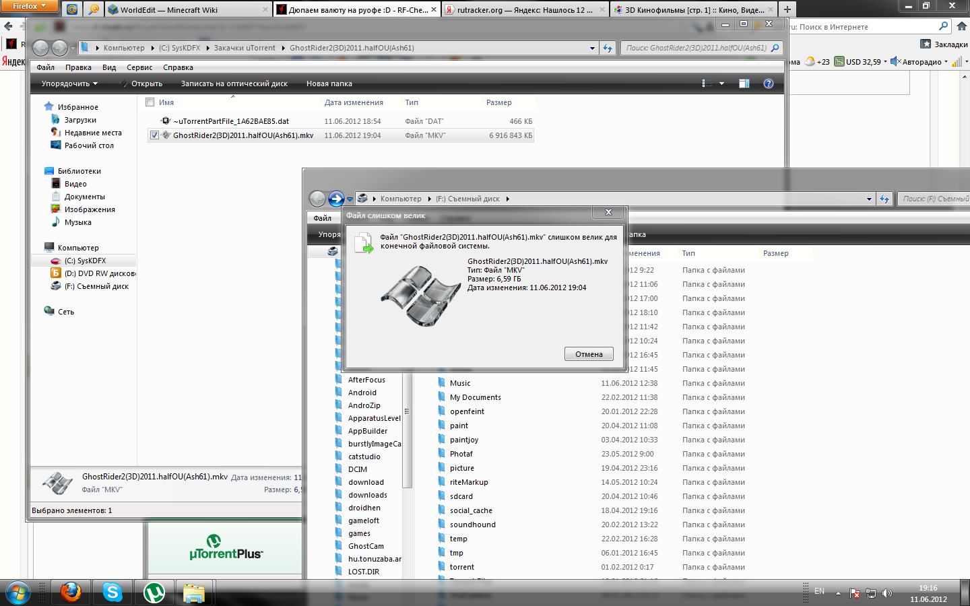Launch Firefox from the taskbar

(71, 593)
